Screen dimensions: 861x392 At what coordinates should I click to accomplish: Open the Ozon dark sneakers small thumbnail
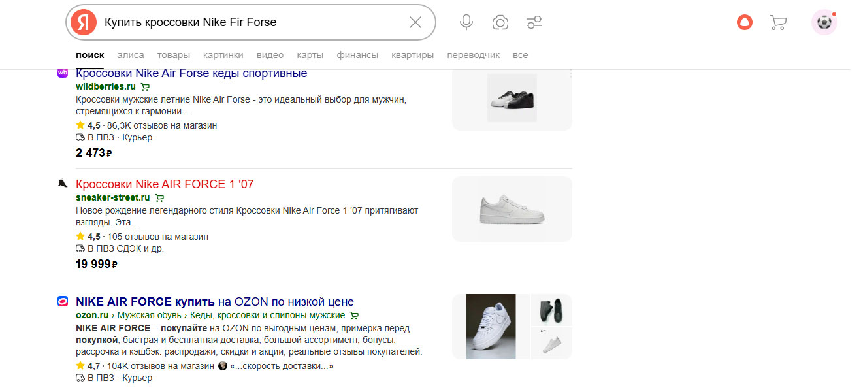(551, 310)
